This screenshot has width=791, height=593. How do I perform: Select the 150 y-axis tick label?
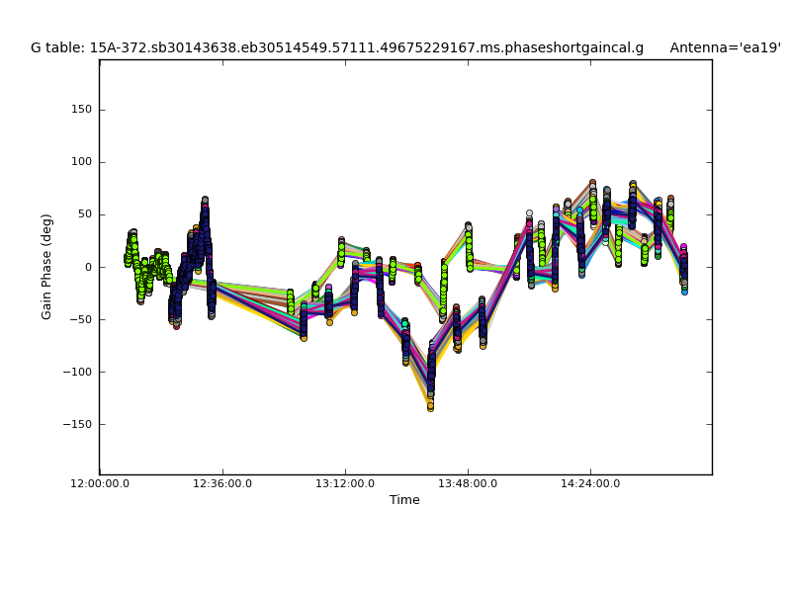[81, 110]
